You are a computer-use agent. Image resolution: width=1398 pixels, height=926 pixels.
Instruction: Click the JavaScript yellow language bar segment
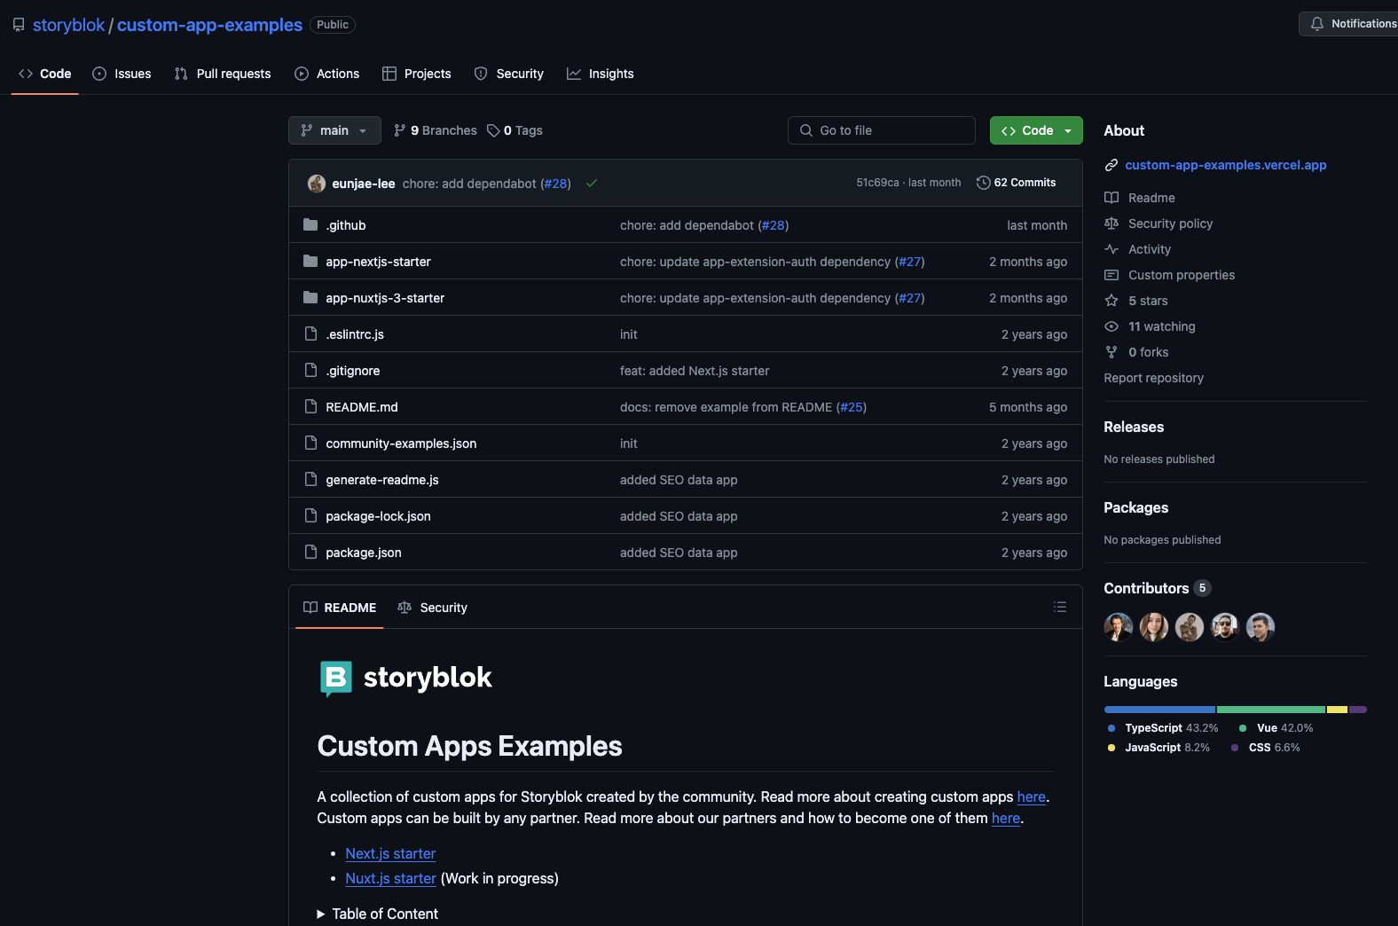[1338, 710]
